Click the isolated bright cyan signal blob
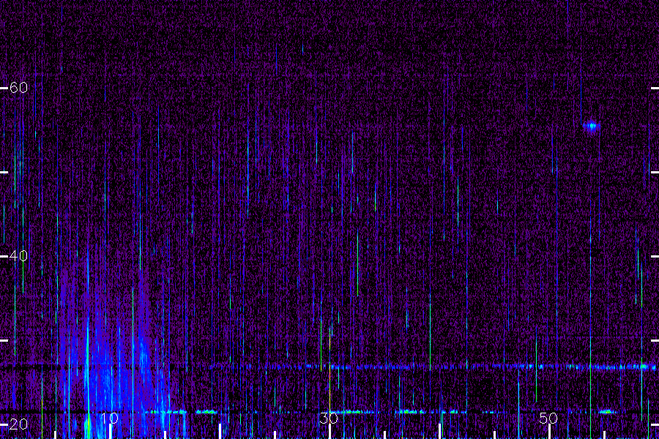This screenshot has height=439, width=659. click(592, 125)
